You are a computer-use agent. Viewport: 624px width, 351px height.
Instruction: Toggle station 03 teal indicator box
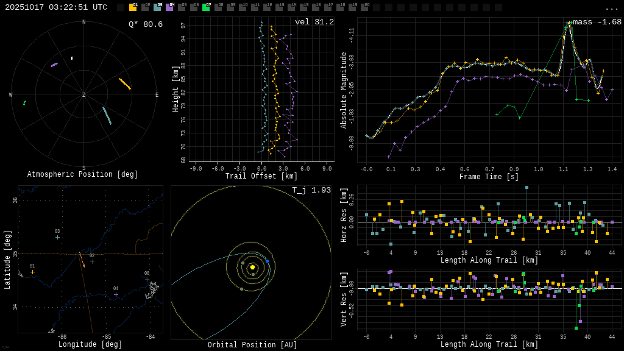(x=157, y=7)
